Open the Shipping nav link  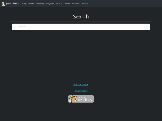(40, 4)
